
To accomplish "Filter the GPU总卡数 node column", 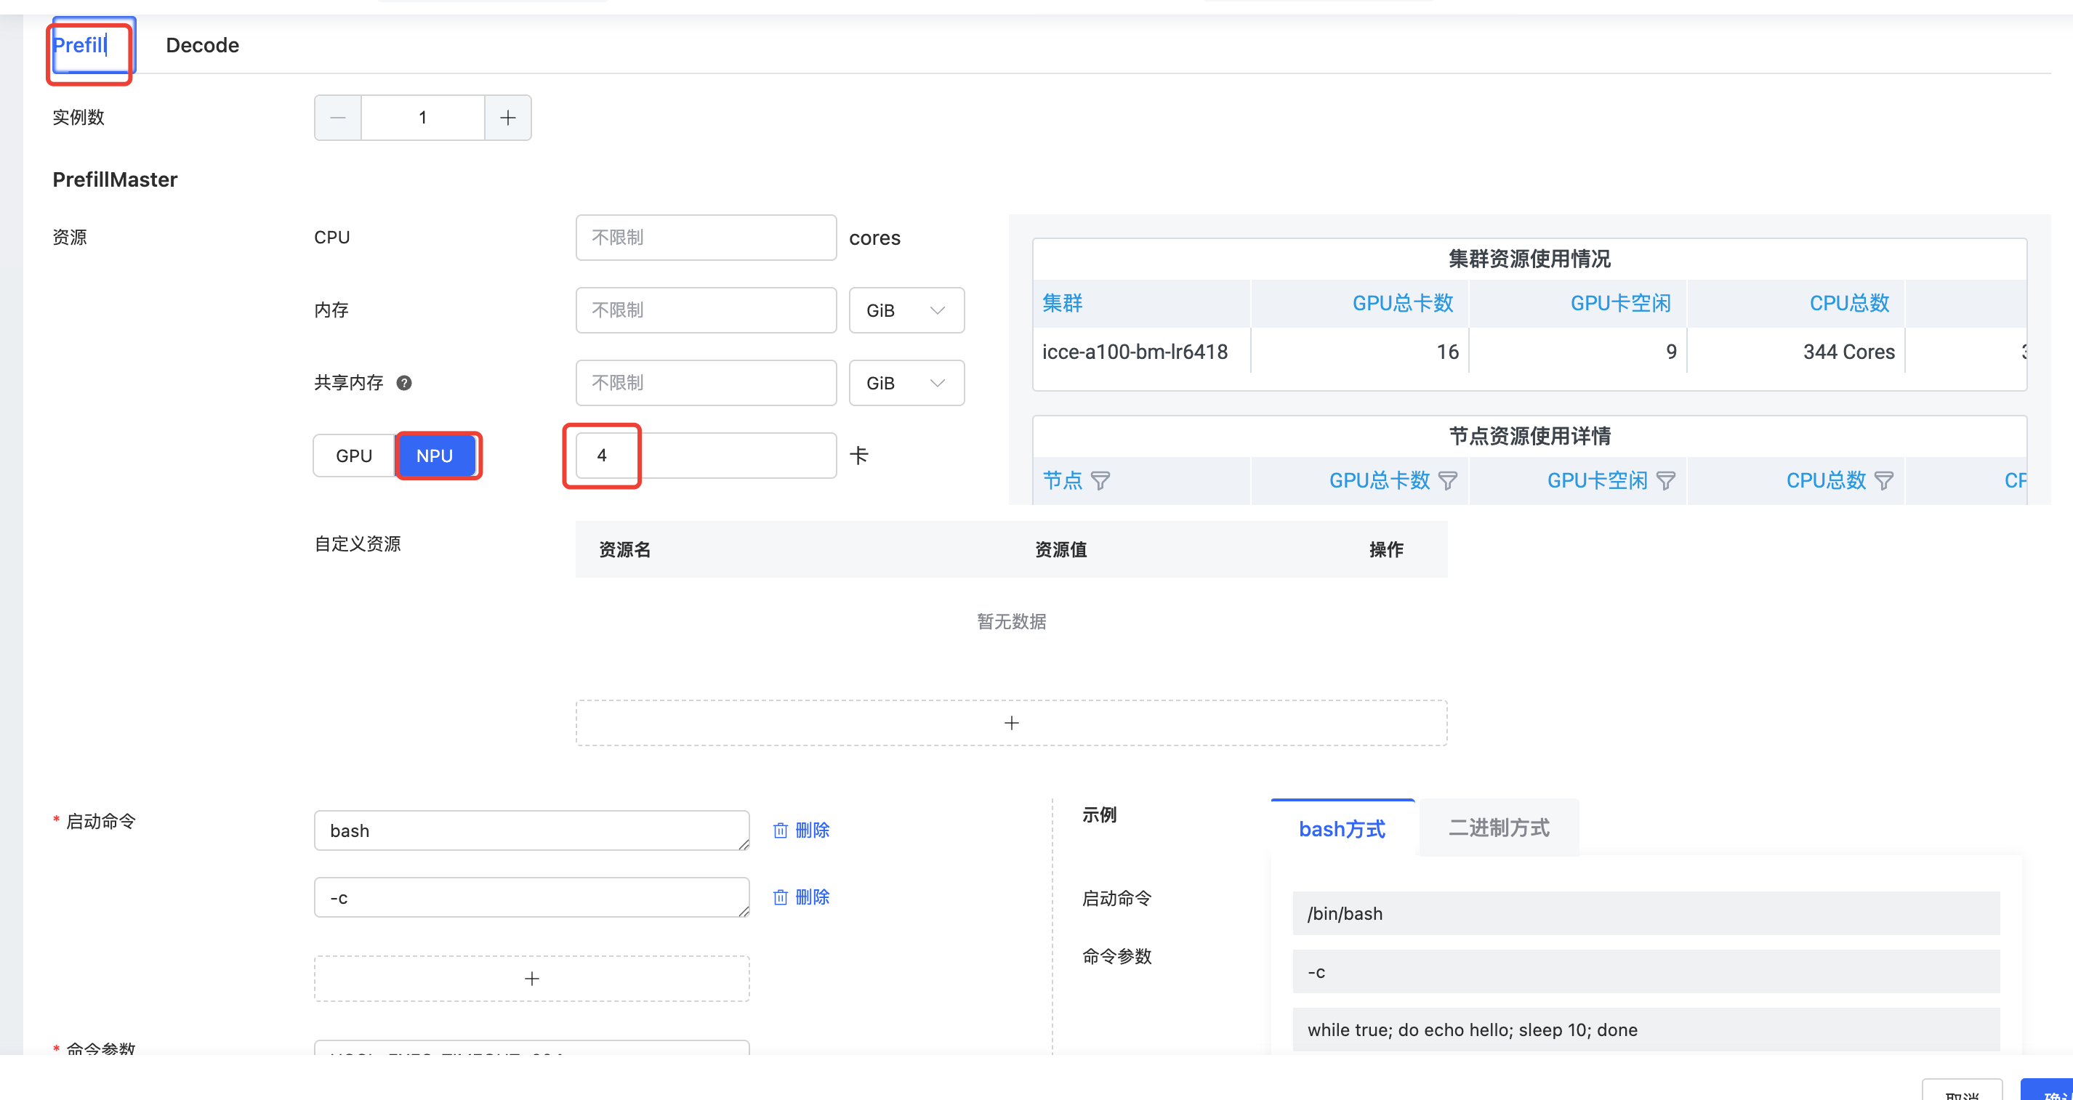I will [x=1447, y=480].
